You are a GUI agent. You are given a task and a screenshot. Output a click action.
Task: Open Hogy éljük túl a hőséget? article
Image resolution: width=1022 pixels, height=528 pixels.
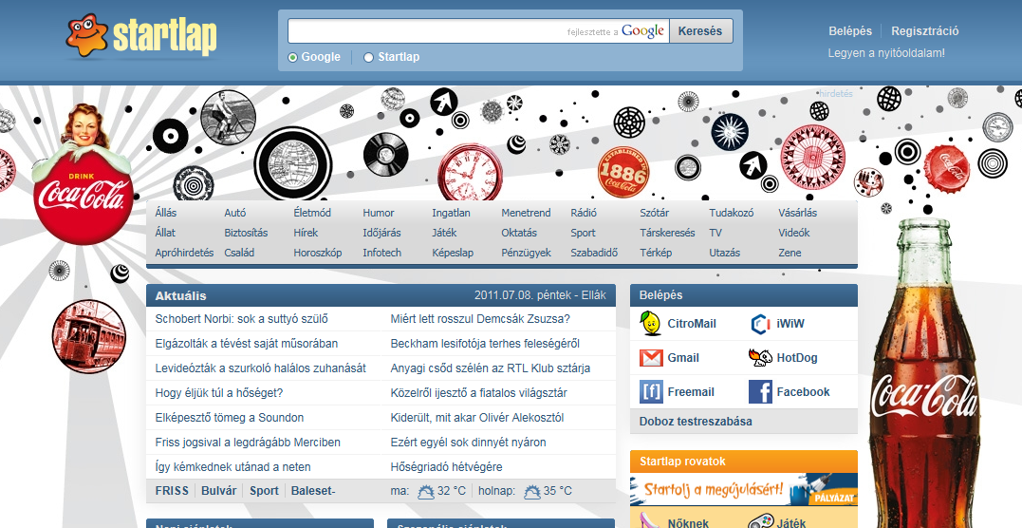219,393
